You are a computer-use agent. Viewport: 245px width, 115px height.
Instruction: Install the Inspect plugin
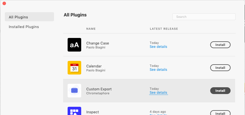pyautogui.click(x=220, y=113)
